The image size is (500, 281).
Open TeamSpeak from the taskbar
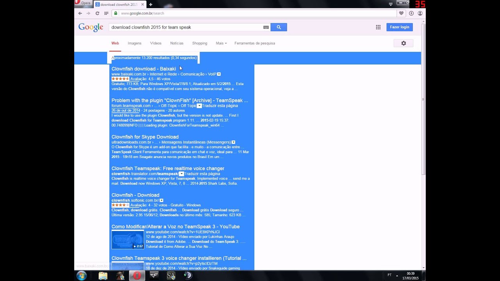point(188,276)
